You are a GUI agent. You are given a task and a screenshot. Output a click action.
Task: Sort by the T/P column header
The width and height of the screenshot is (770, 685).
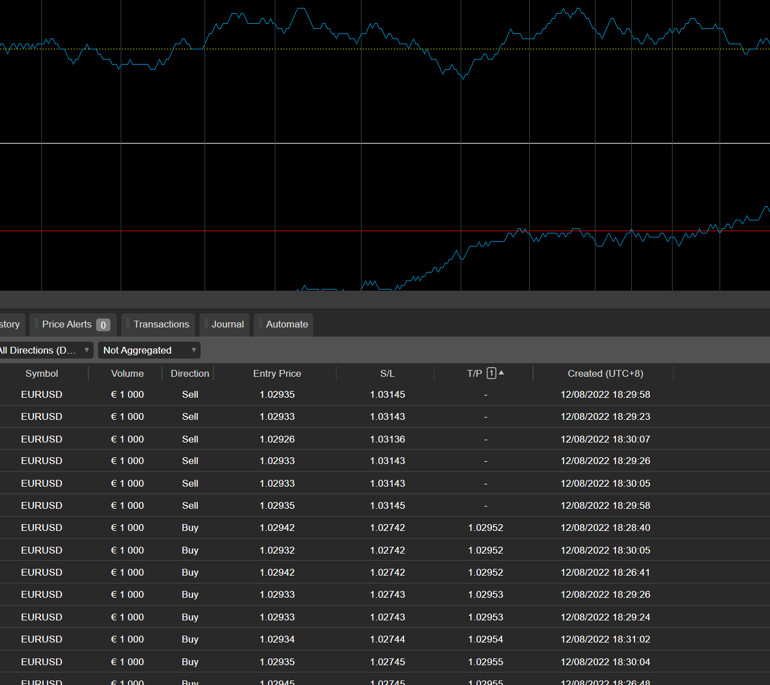pyautogui.click(x=474, y=373)
